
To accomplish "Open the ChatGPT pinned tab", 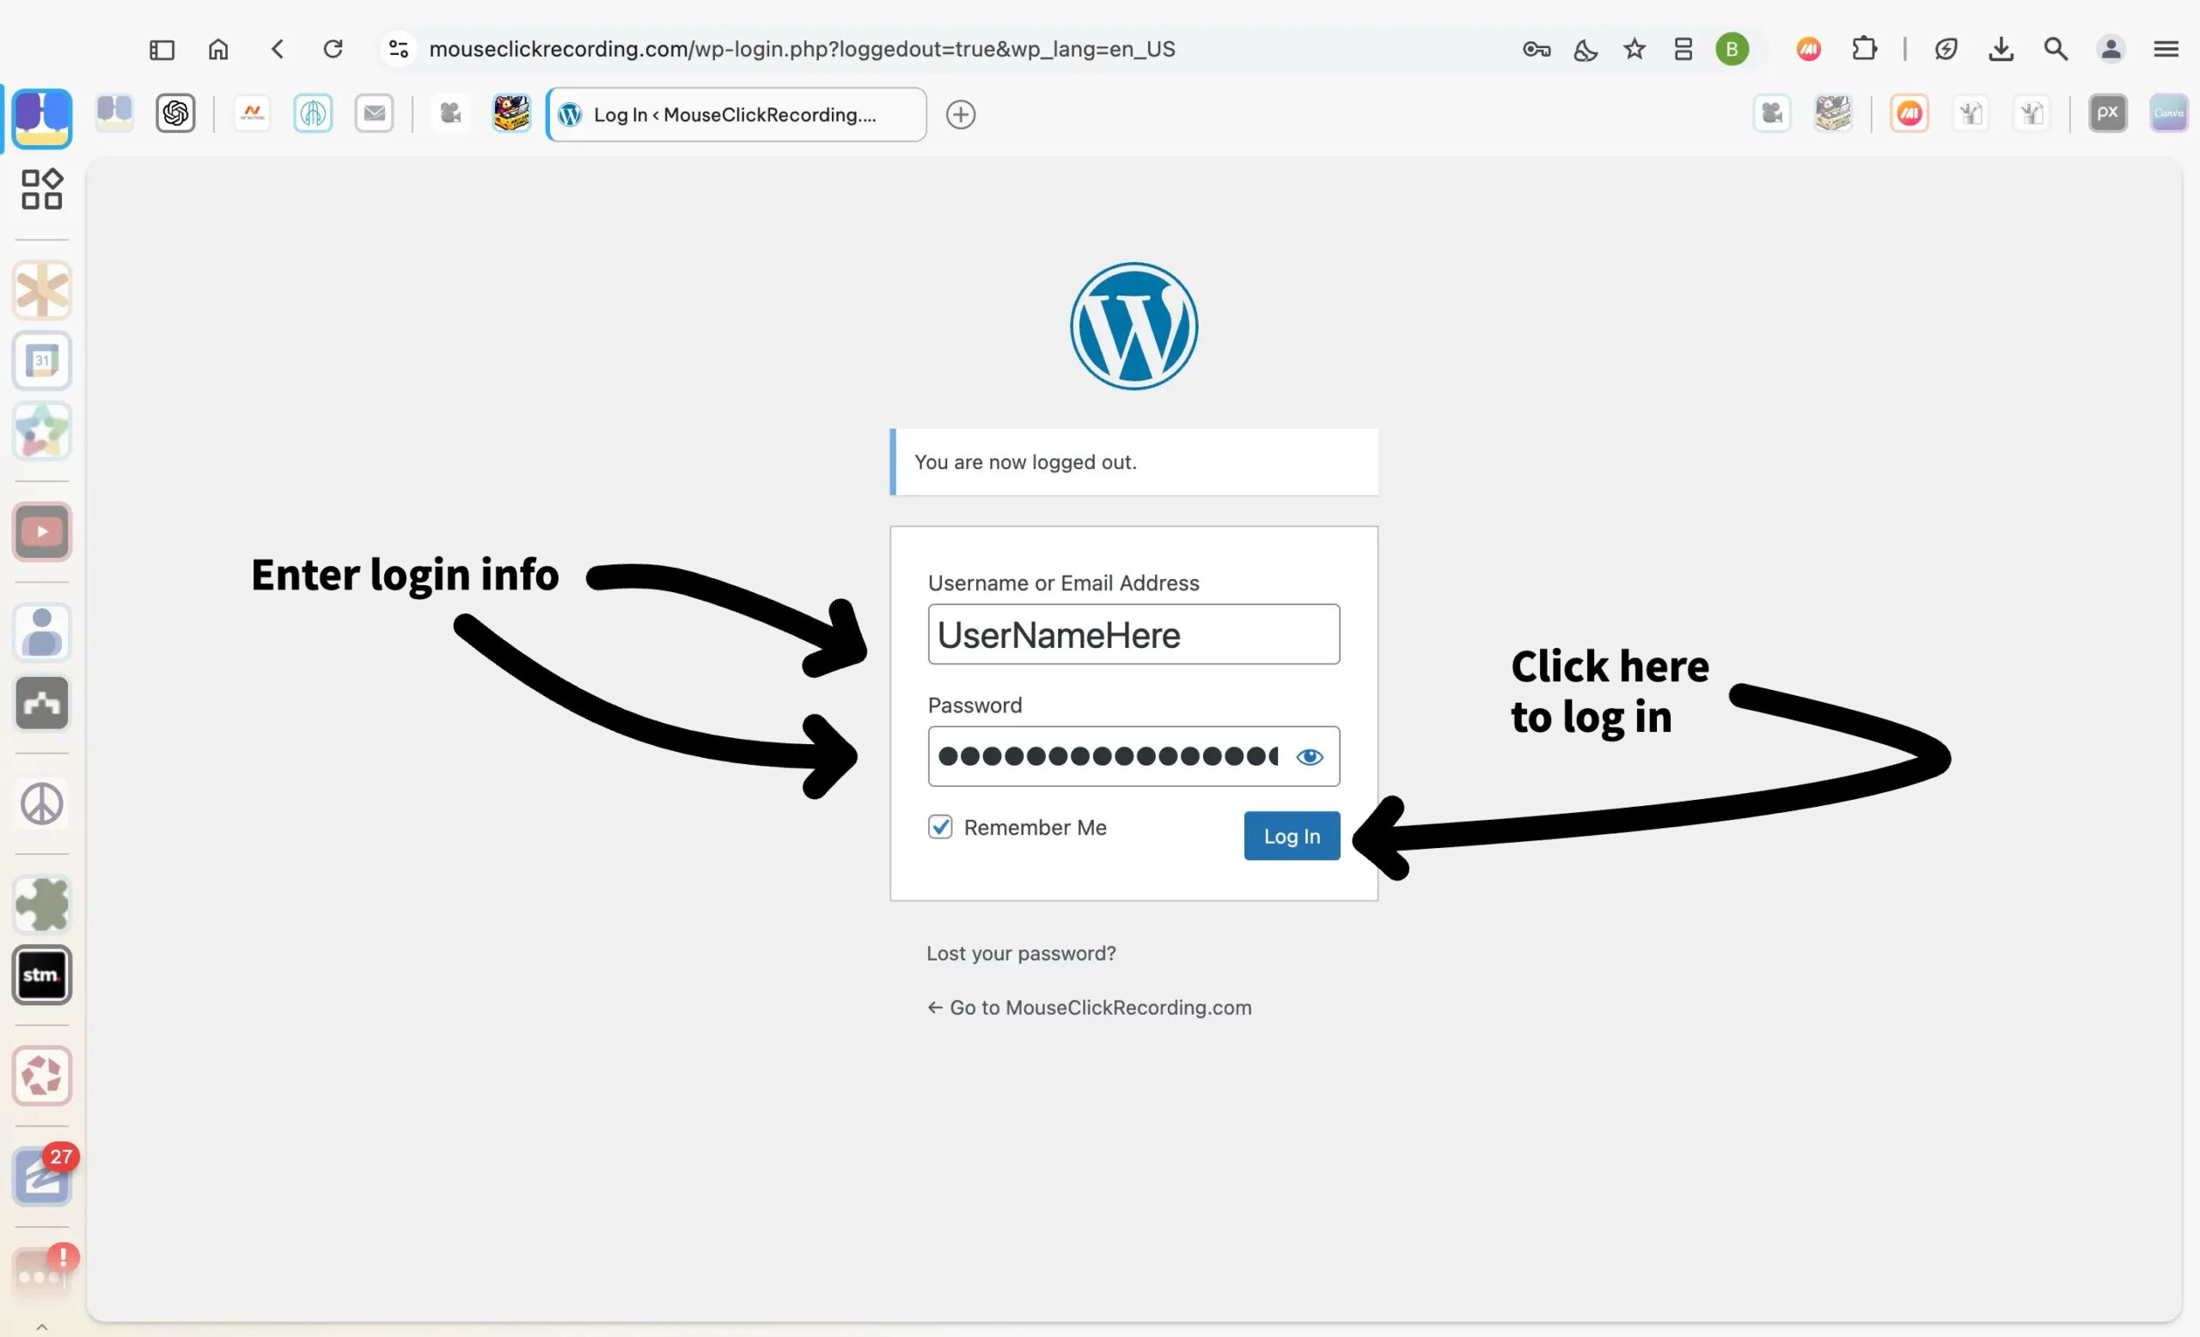I will pos(176,113).
